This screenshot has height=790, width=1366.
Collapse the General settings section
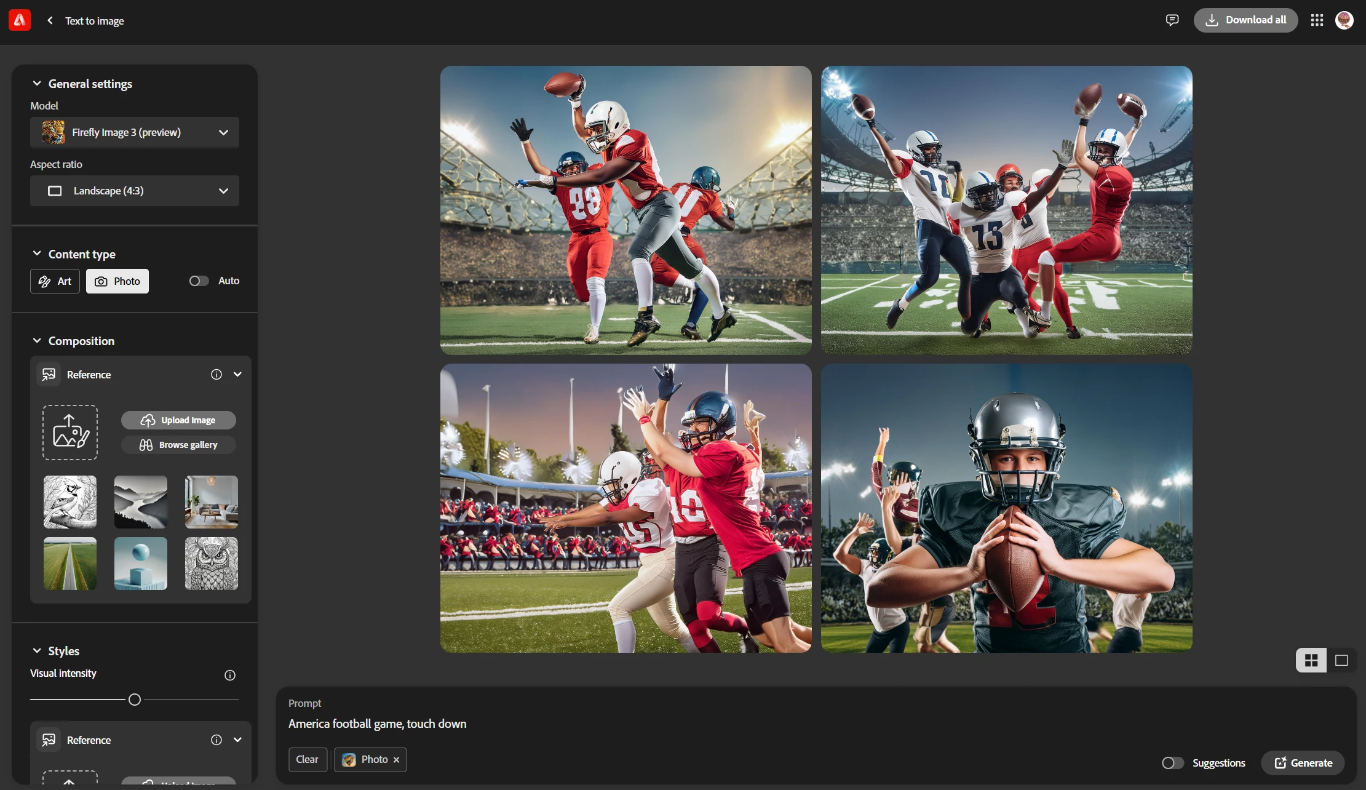point(37,84)
